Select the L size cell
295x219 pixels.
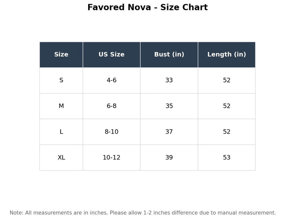[61, 132]
